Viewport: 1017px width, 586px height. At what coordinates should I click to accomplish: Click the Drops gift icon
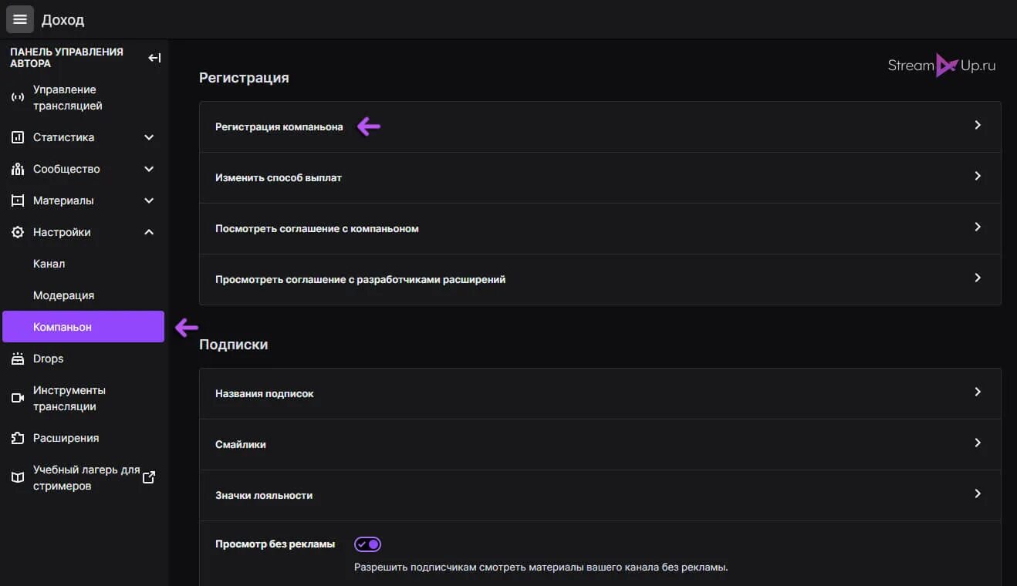(18, 359)
